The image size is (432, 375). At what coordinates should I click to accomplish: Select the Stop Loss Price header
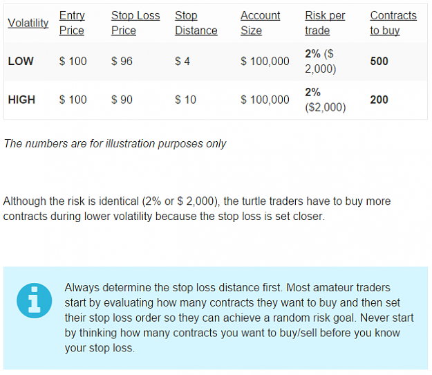coord(135,23)
